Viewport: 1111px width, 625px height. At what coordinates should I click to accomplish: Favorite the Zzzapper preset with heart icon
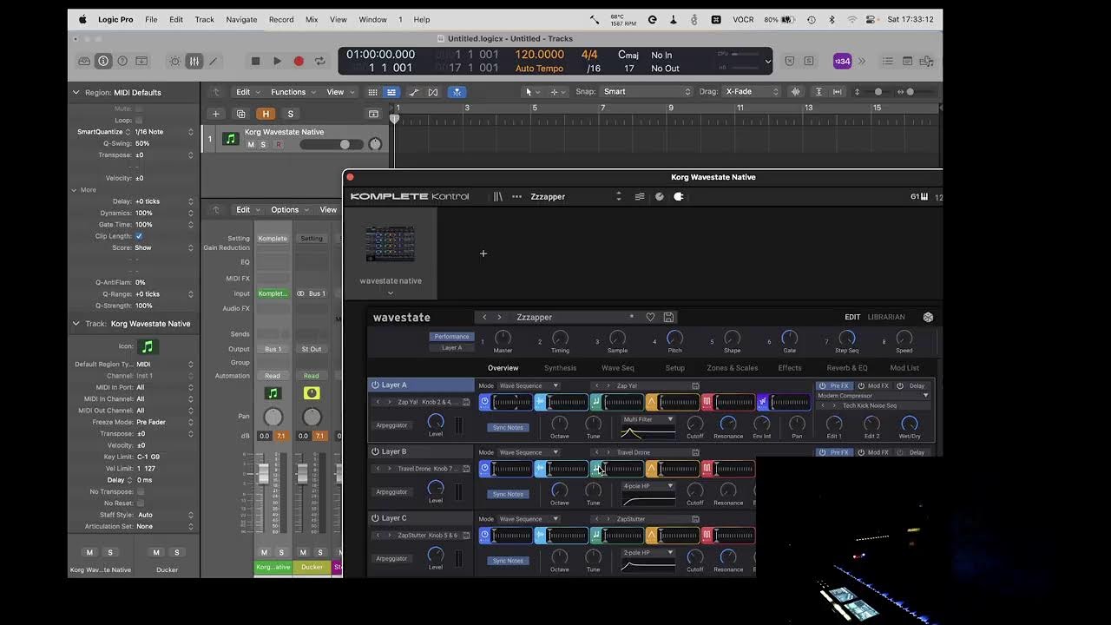point(650,318)
